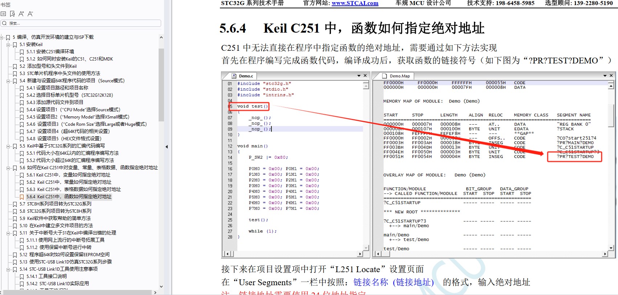
Task: Click highlighted bookmark 5.6.4 函数如何指定绝对地址
Action: (69, 197)
